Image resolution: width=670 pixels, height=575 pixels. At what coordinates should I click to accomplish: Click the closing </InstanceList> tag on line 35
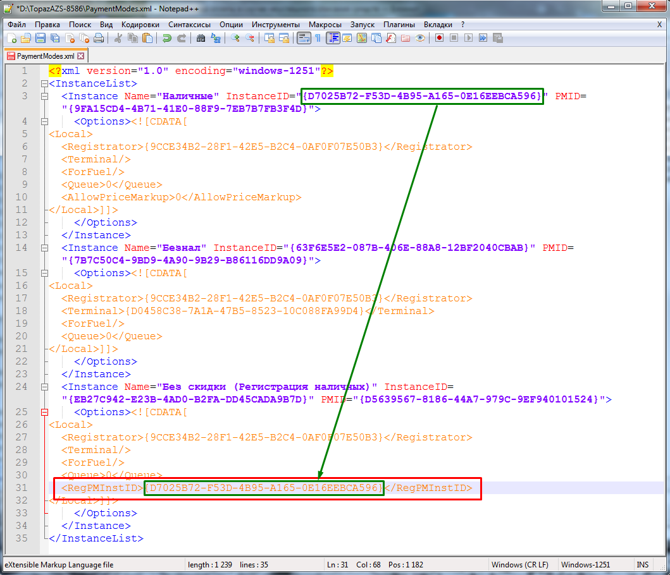[x=96, y=538]
